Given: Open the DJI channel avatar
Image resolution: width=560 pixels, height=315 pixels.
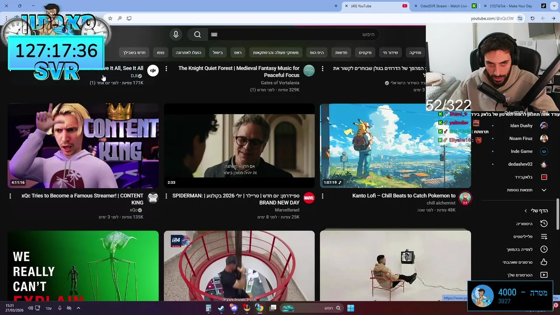Looking at the screenshot, I should (153, 70).
